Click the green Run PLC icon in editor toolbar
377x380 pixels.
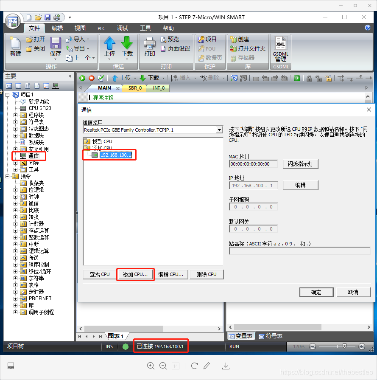82,78
